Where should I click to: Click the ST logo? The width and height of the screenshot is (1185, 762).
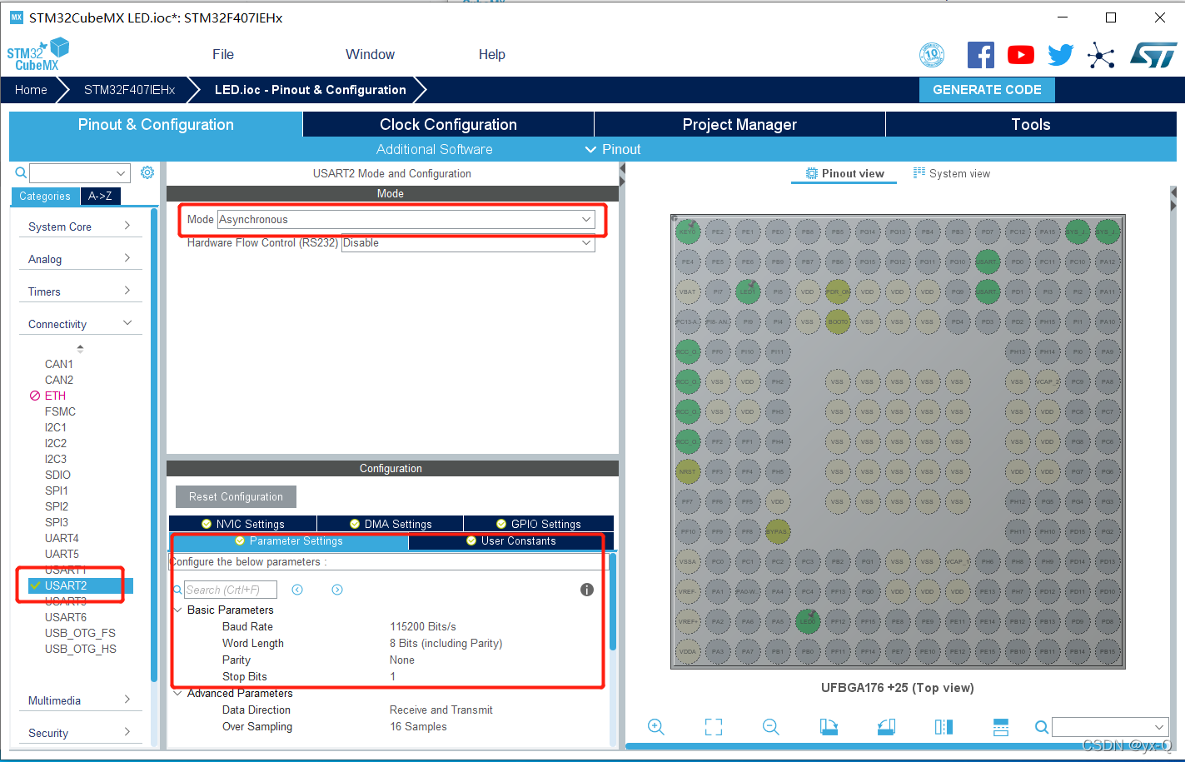1153,55
